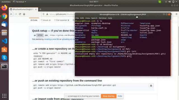The width and height of the screenshot is (179, 100).
Task: Follow the 'creating a new file' link
Action: tap(51, 39)
